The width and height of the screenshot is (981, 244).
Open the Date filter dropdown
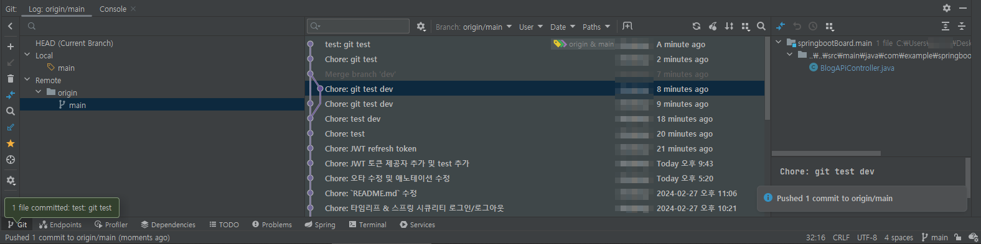point(563,27)
